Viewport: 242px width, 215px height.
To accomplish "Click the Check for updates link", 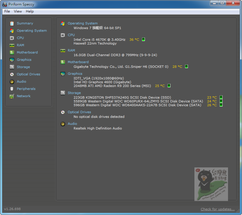I will click(x=218, y=209).
